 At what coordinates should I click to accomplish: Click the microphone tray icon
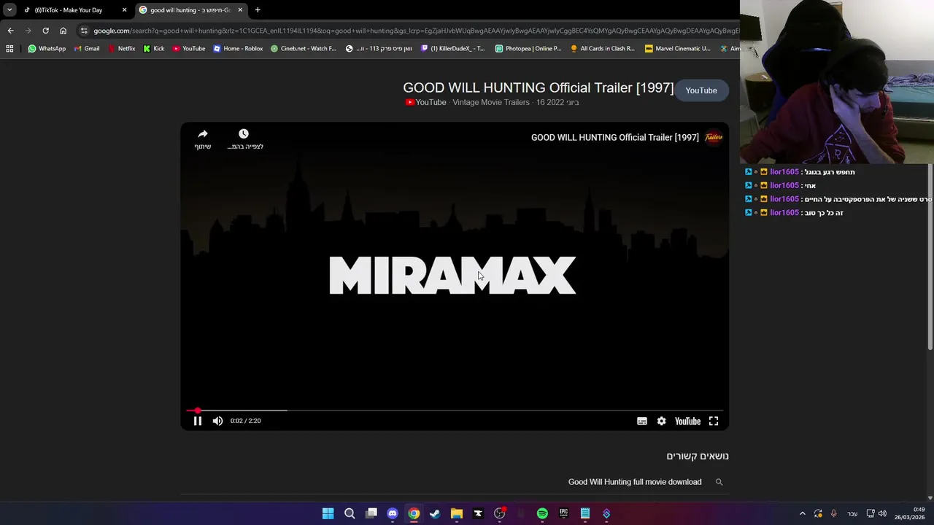pyautogui.click(x=833, y=513)
